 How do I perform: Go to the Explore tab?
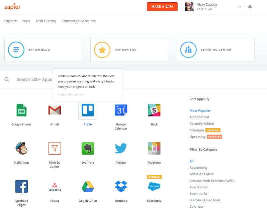[x=11, y=21]
